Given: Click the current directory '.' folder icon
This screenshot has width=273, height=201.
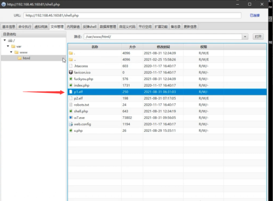Looking at the screenshot, I should [71, 53].
